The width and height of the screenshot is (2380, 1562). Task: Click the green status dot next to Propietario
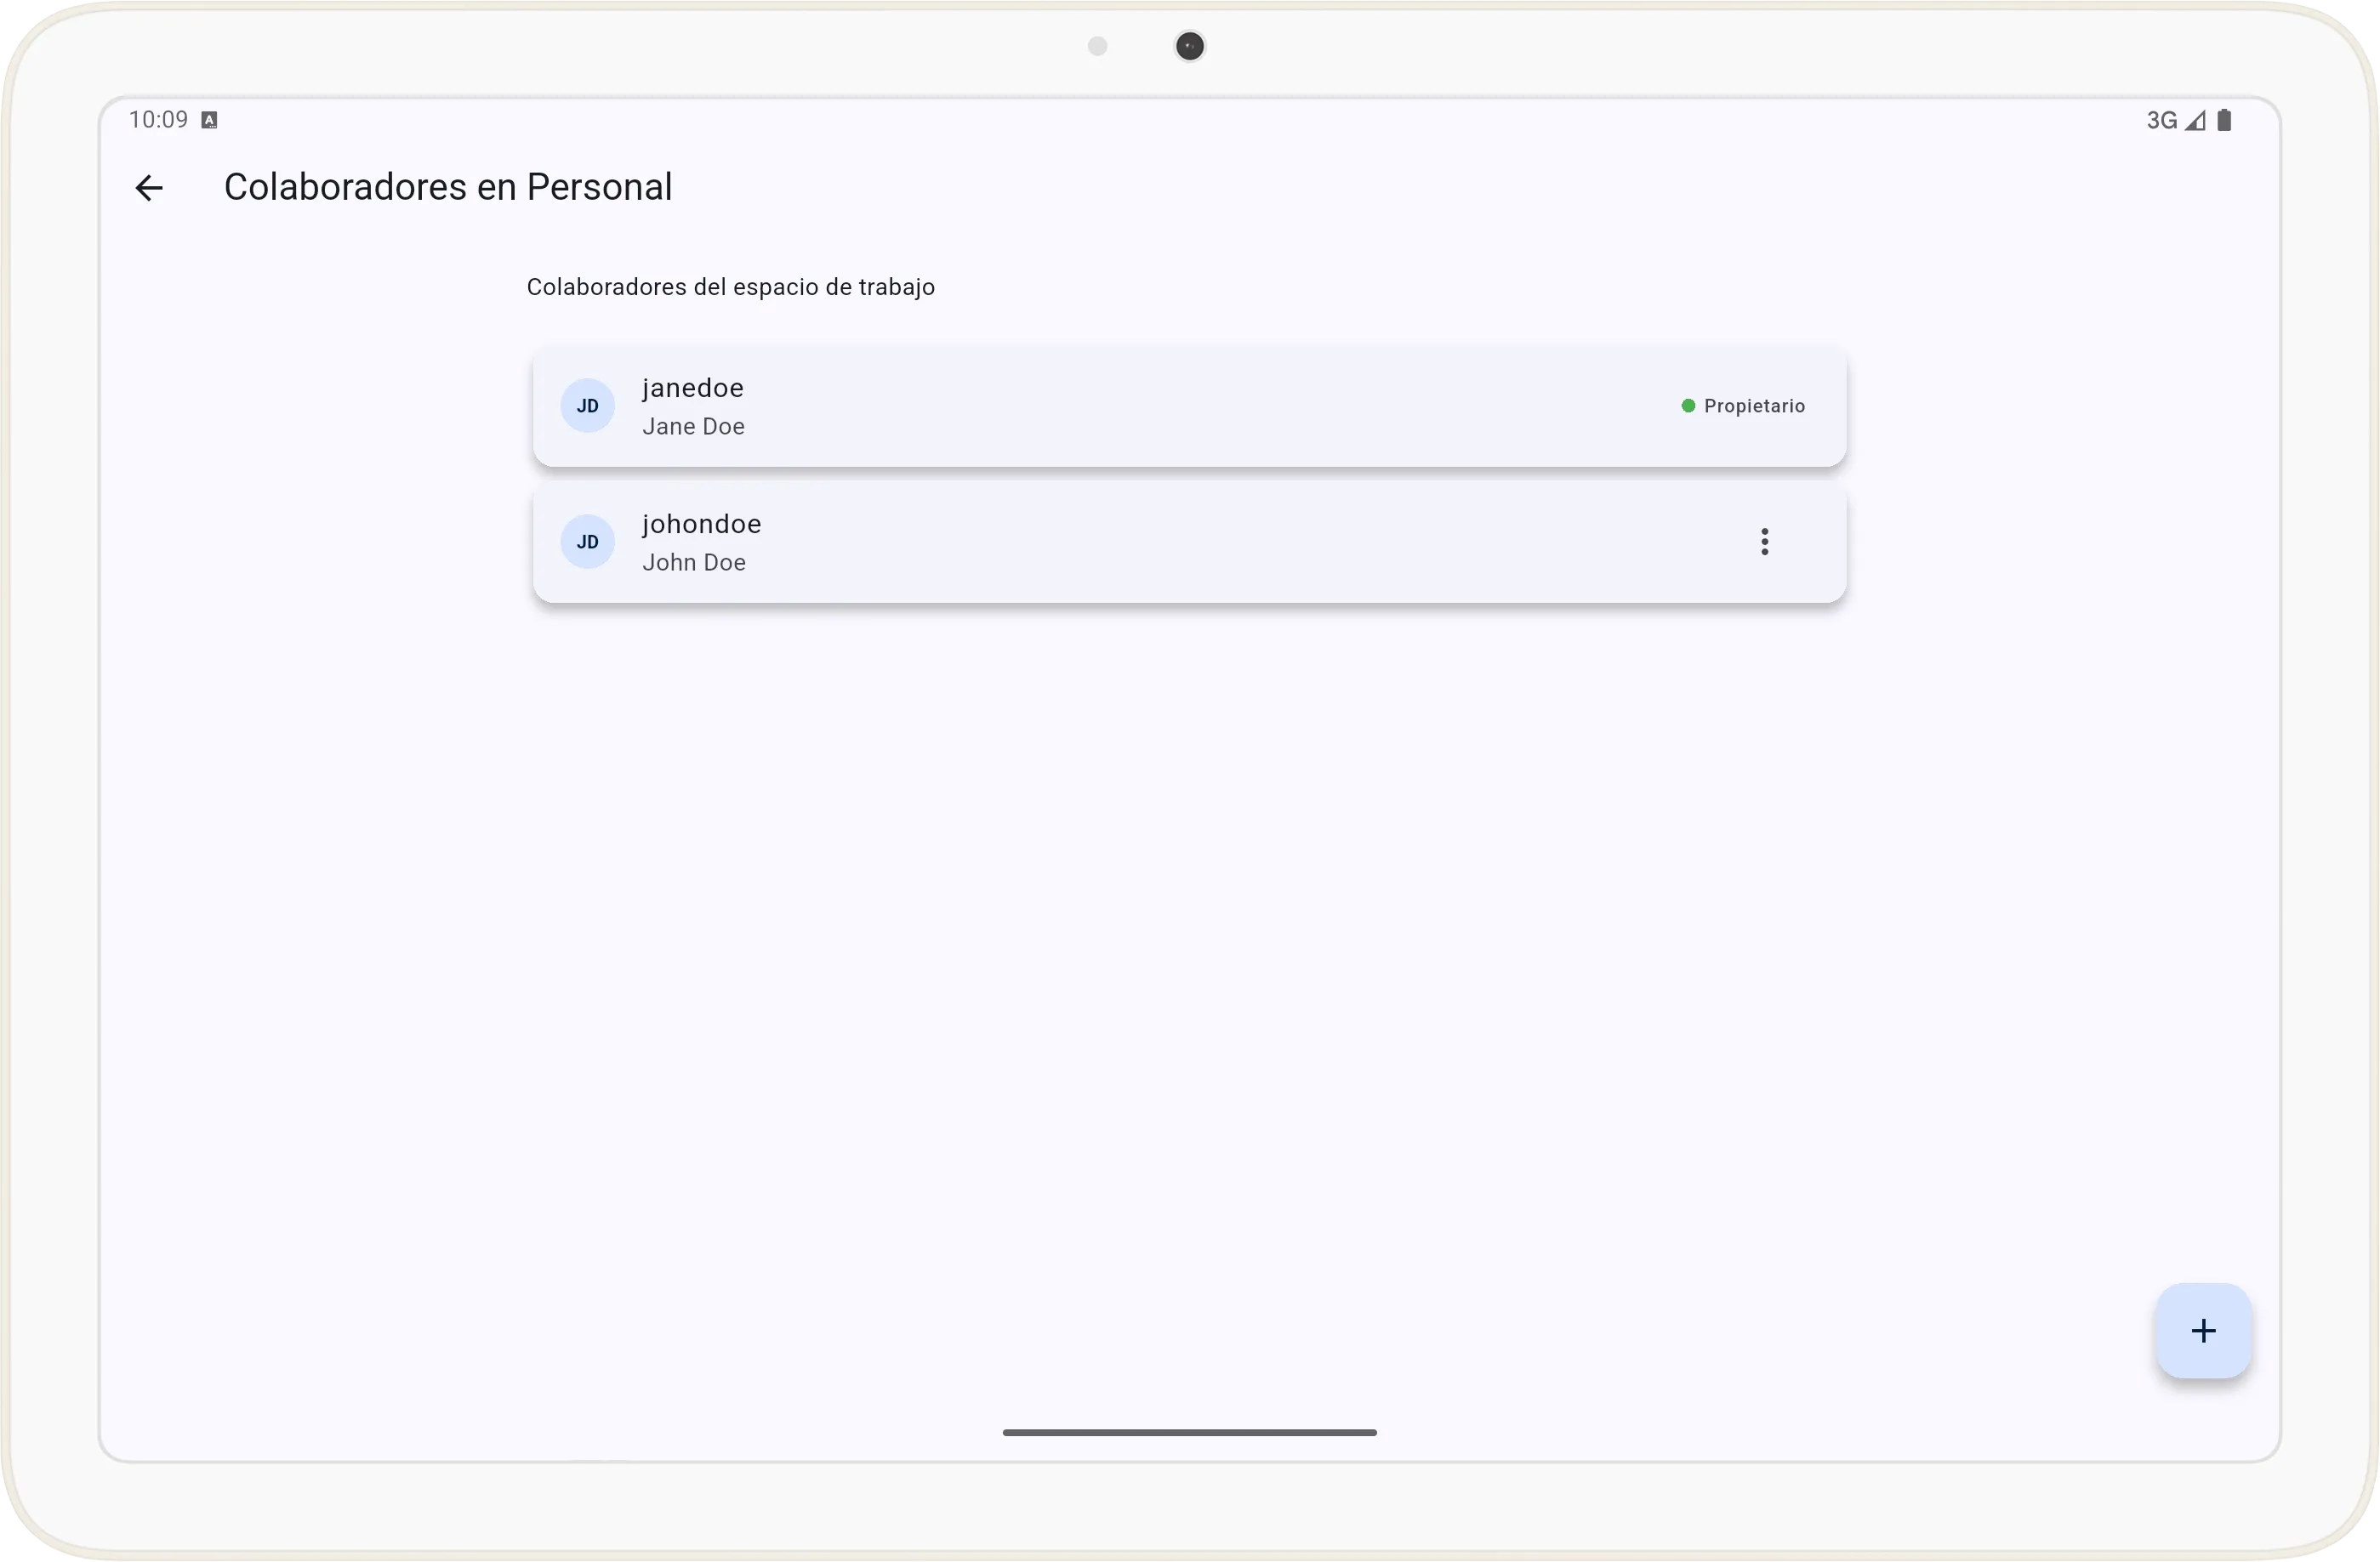(x=1688, y=406)
